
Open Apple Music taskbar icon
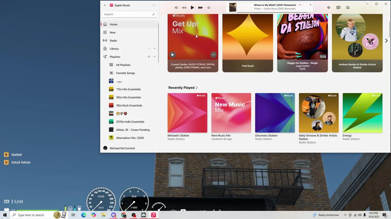click(x=153, y=215)
